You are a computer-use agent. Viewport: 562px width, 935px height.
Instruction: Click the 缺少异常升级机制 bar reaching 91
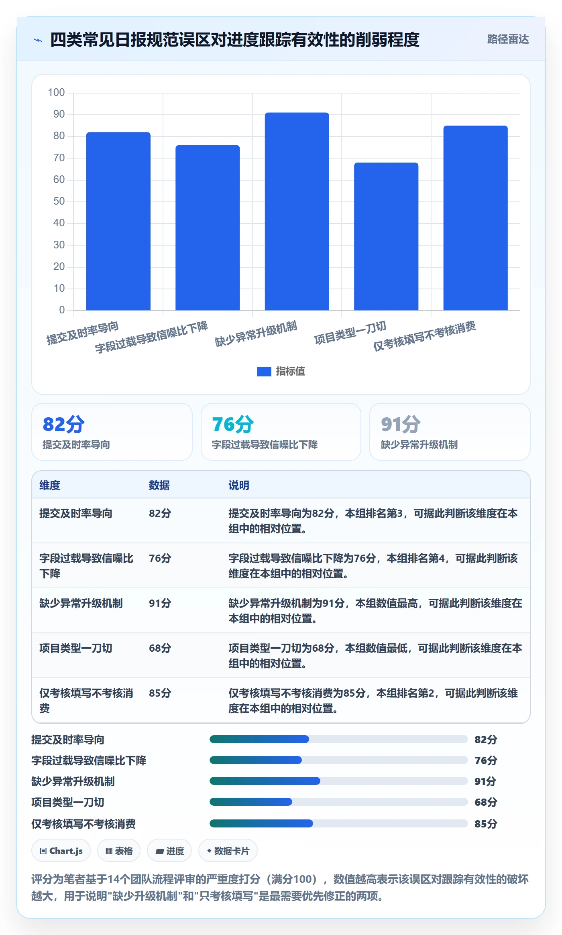point(297,211)
